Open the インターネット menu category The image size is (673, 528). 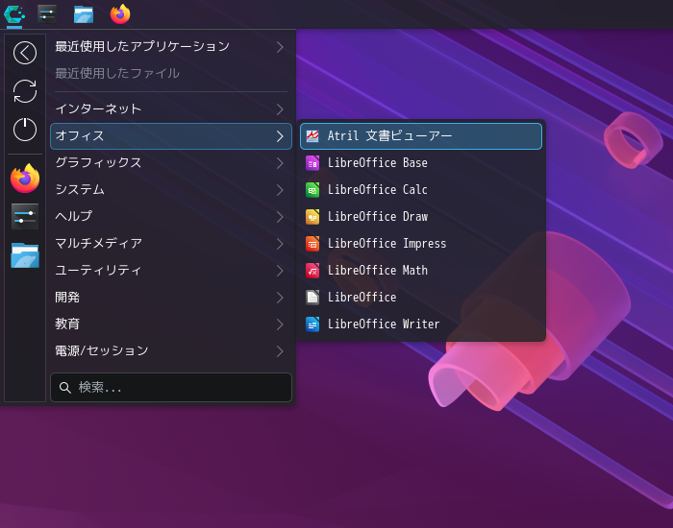[x=171, y=109]
